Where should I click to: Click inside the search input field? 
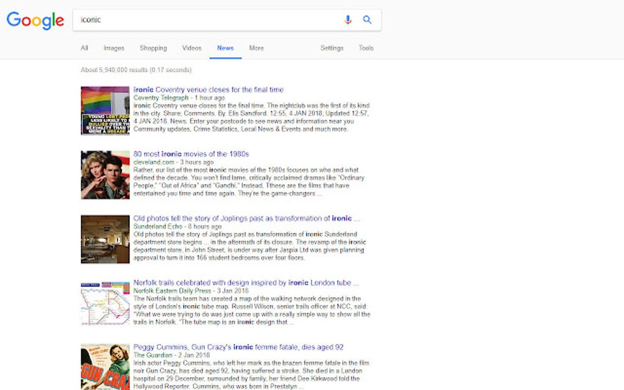pyautogui.click(x=184, y=19)
